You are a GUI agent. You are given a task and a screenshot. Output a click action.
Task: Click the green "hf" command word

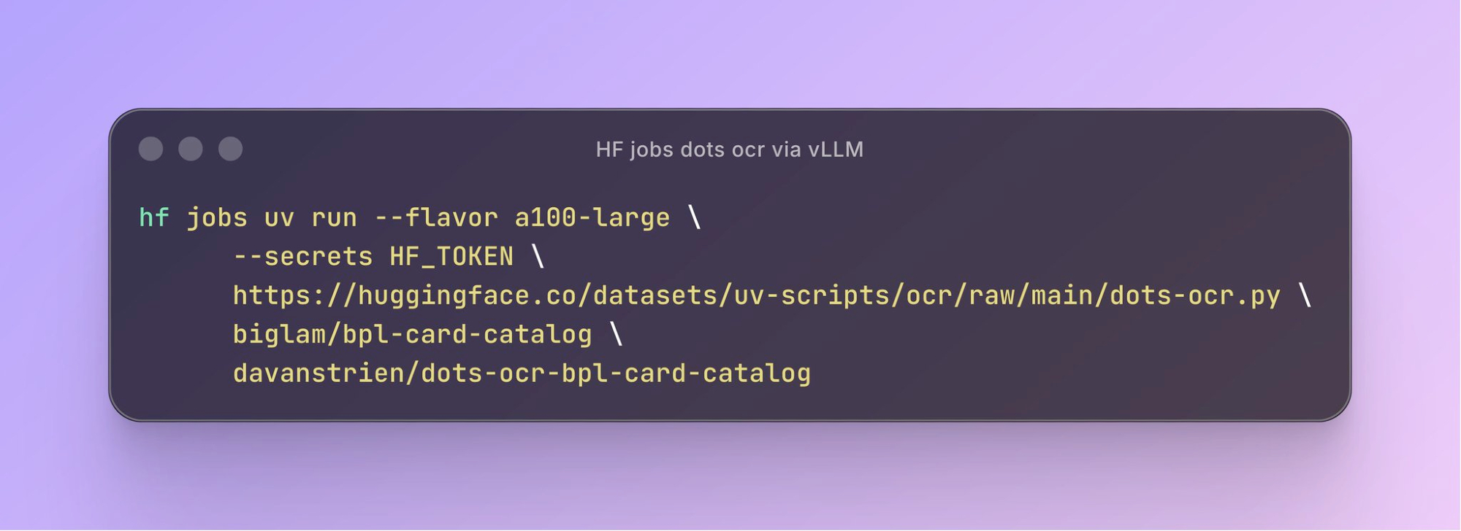pyautogui.click(x=154, y=217)
